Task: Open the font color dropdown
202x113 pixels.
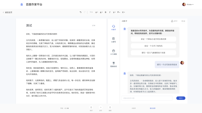Action: pos(96,12)
